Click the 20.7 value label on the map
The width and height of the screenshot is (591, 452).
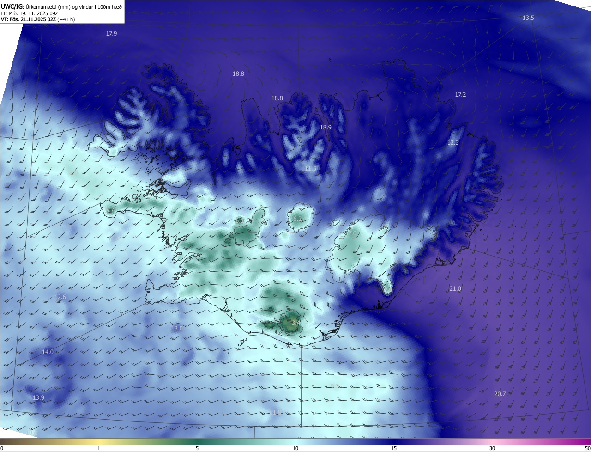pos(500,394)
